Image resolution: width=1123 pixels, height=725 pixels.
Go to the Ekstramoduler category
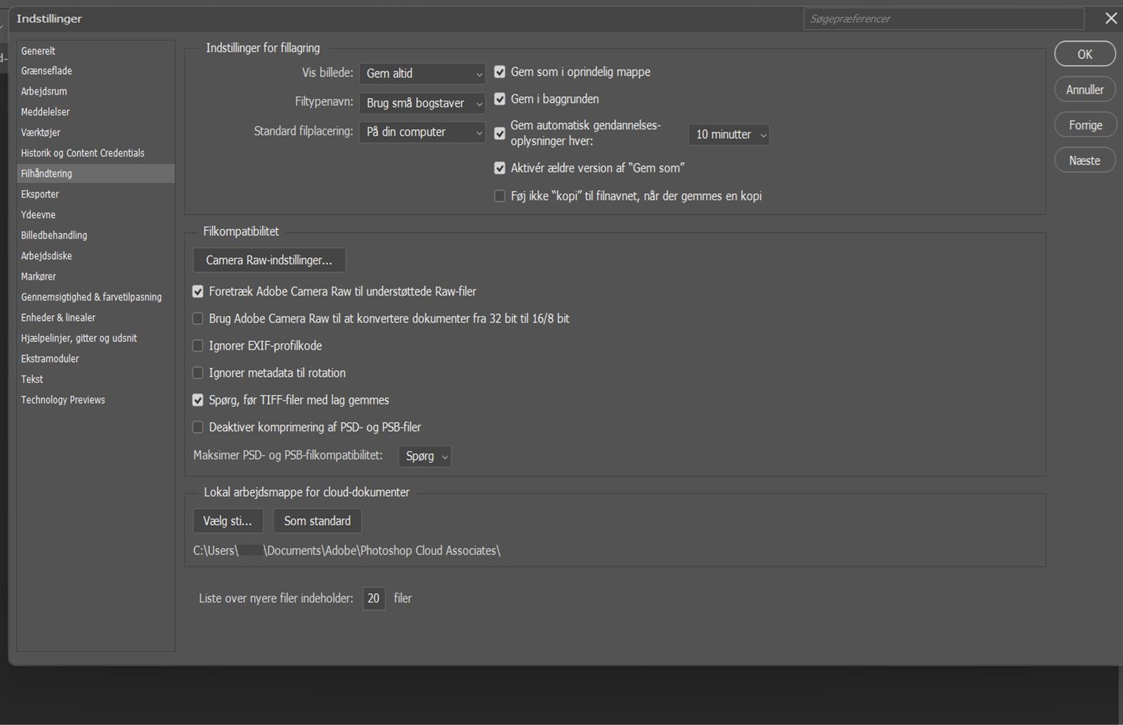point(95,359)
